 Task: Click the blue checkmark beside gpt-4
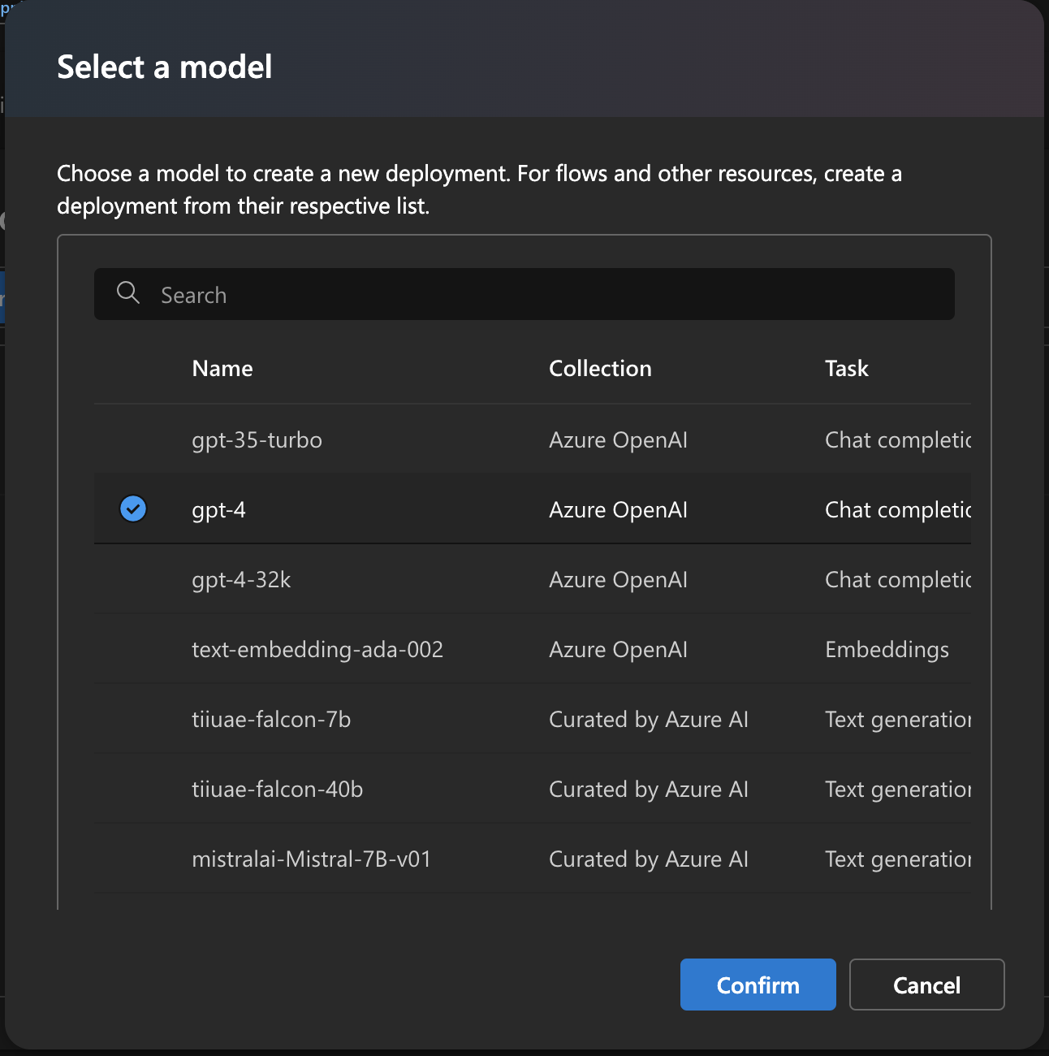pos(133,509)
